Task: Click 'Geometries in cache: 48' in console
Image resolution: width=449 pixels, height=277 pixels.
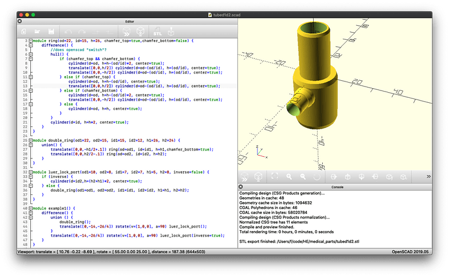Action: coord(262,198)
